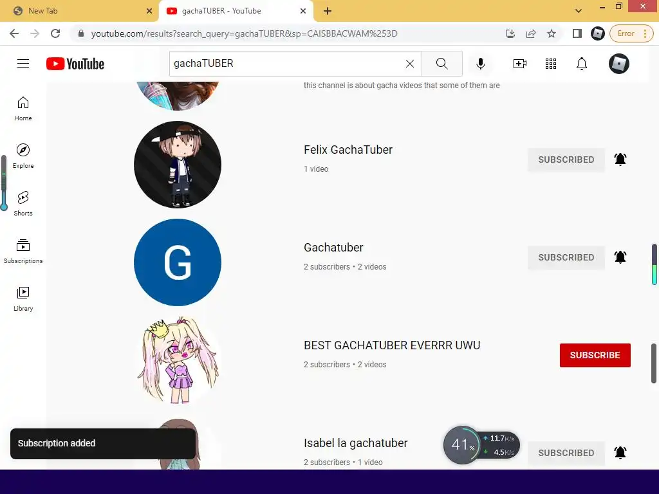The width and height of the screenshot is (659, 494).
Task: Click the magnifier search button
Action: point(441,64)
